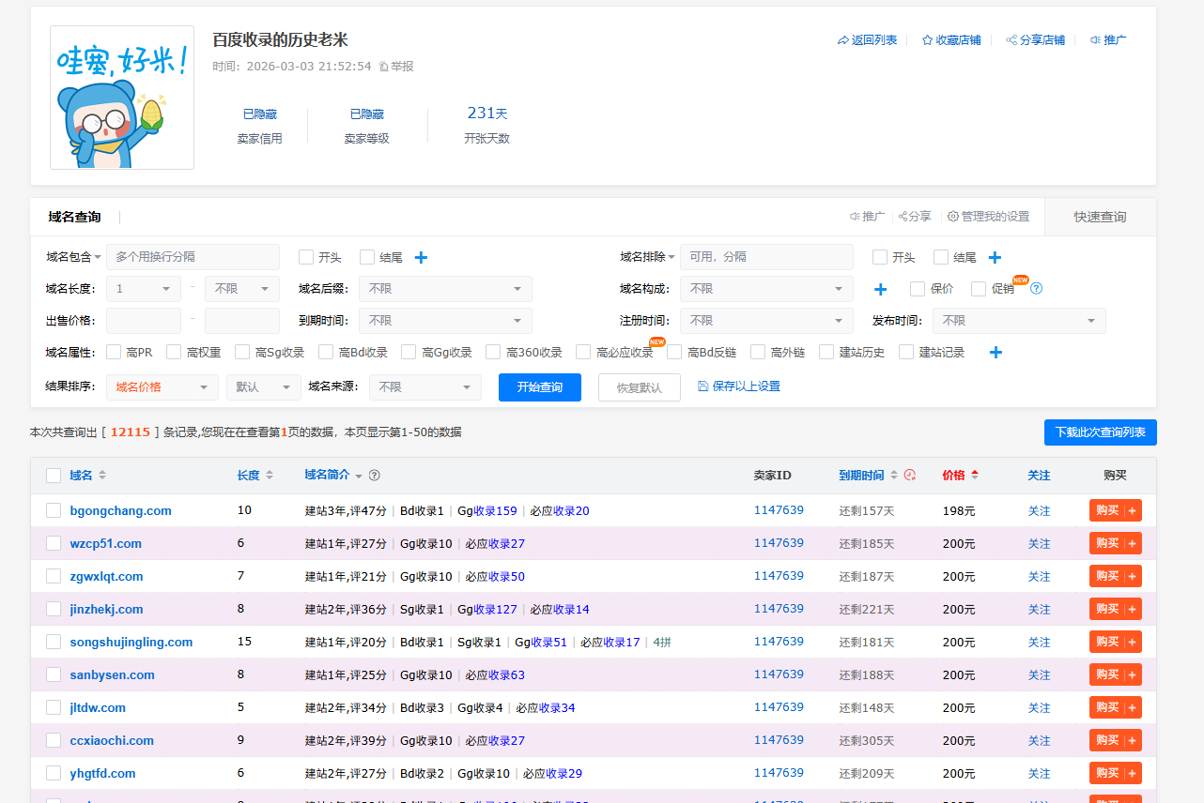Open the 域名构成 dropdown
Image resolution: width=1204 pixels, height=803 pixels.
pos(766,289)
